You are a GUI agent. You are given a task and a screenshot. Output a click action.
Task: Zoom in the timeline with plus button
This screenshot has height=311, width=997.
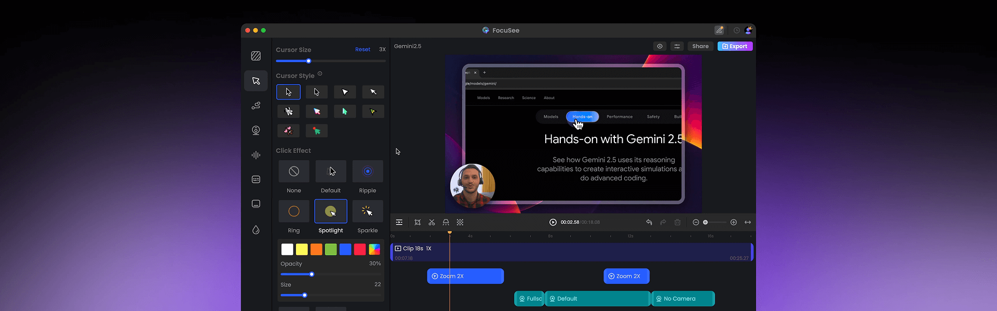tap(734, 222)
